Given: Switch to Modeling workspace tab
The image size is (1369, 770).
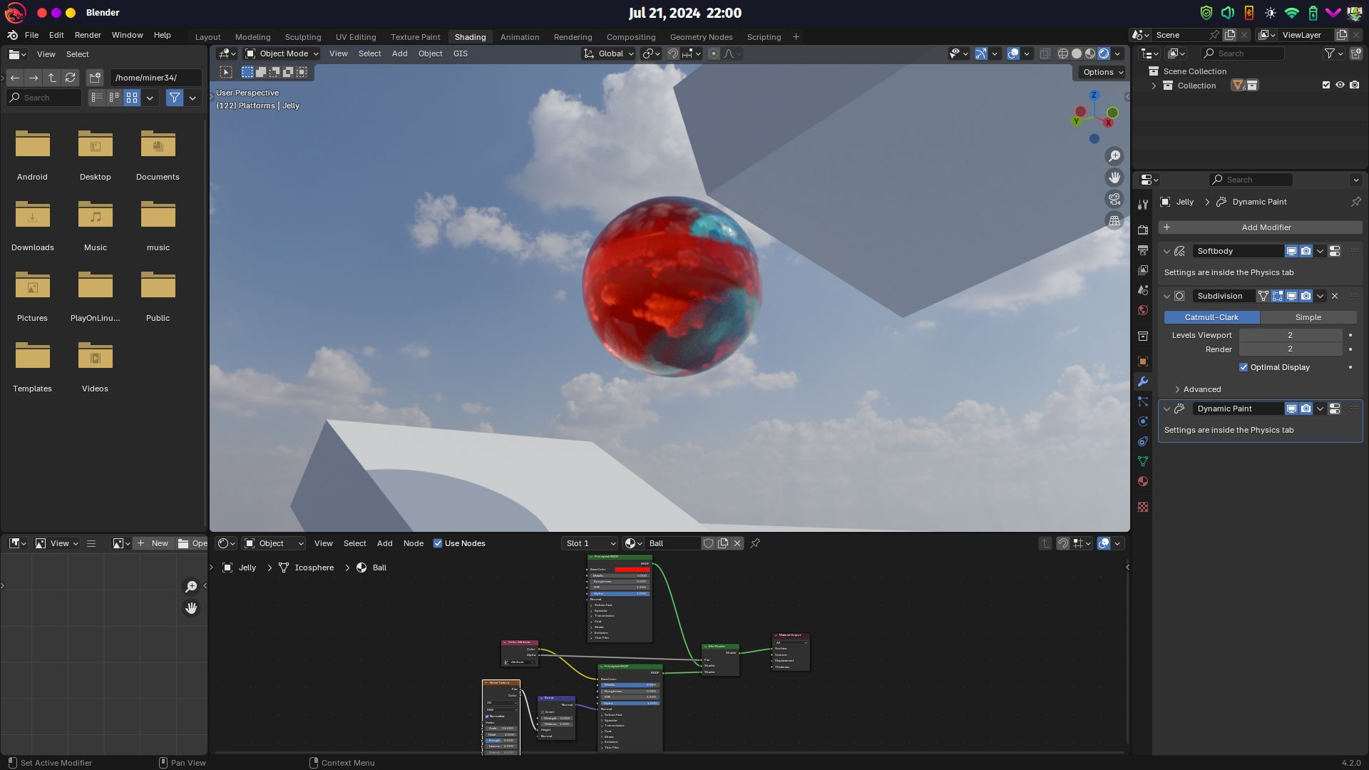Looking at the screenshot, I should pos(252,37).
